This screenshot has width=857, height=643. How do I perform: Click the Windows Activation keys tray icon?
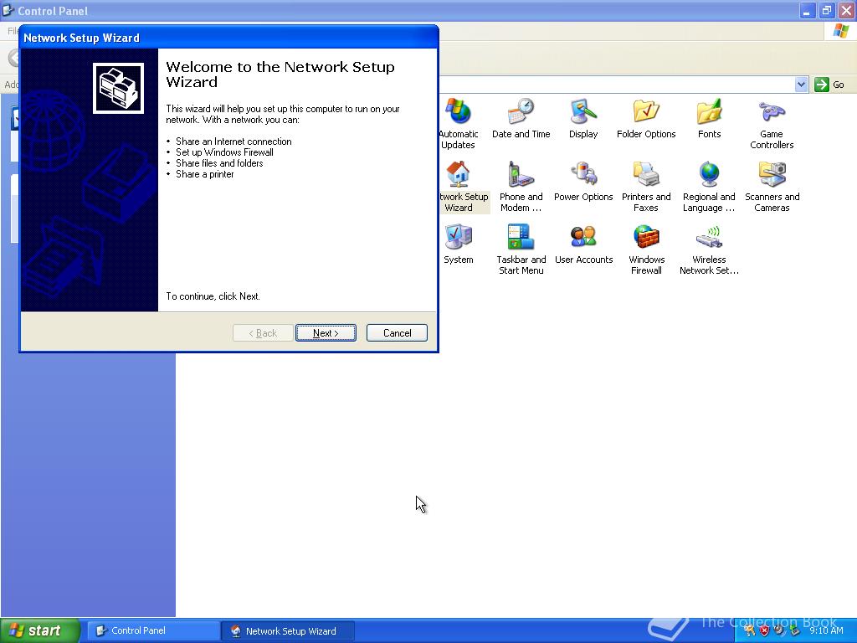[750, 630]
